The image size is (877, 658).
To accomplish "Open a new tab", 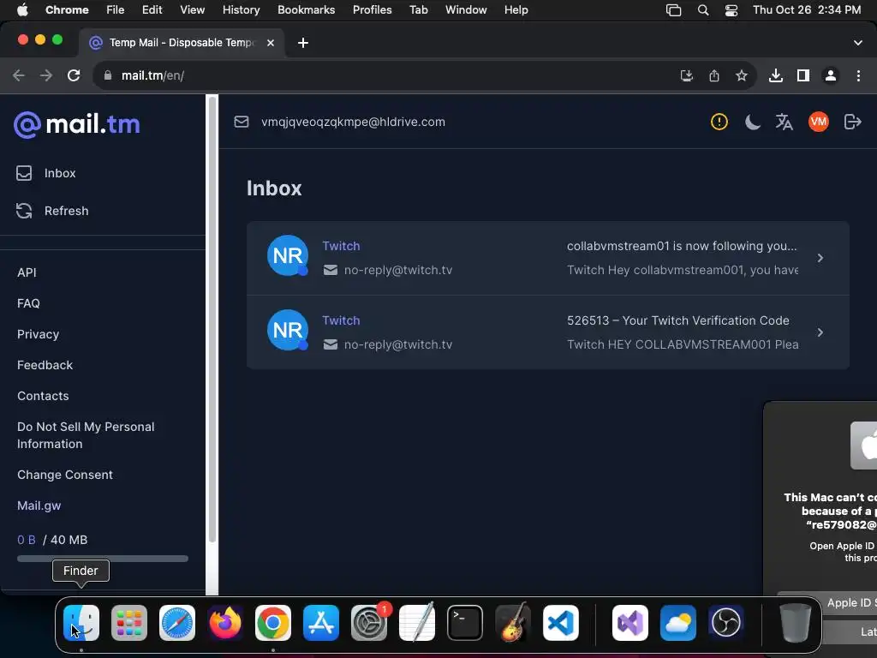I will (303, 43).
